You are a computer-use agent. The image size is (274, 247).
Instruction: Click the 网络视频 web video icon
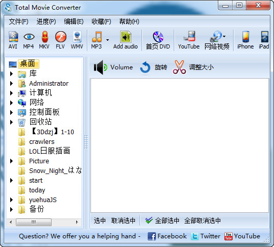[x=216, y=36]
